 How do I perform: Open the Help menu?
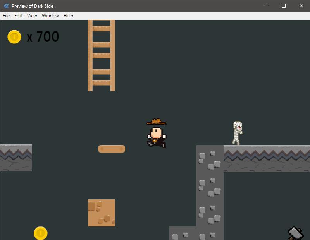68,16
